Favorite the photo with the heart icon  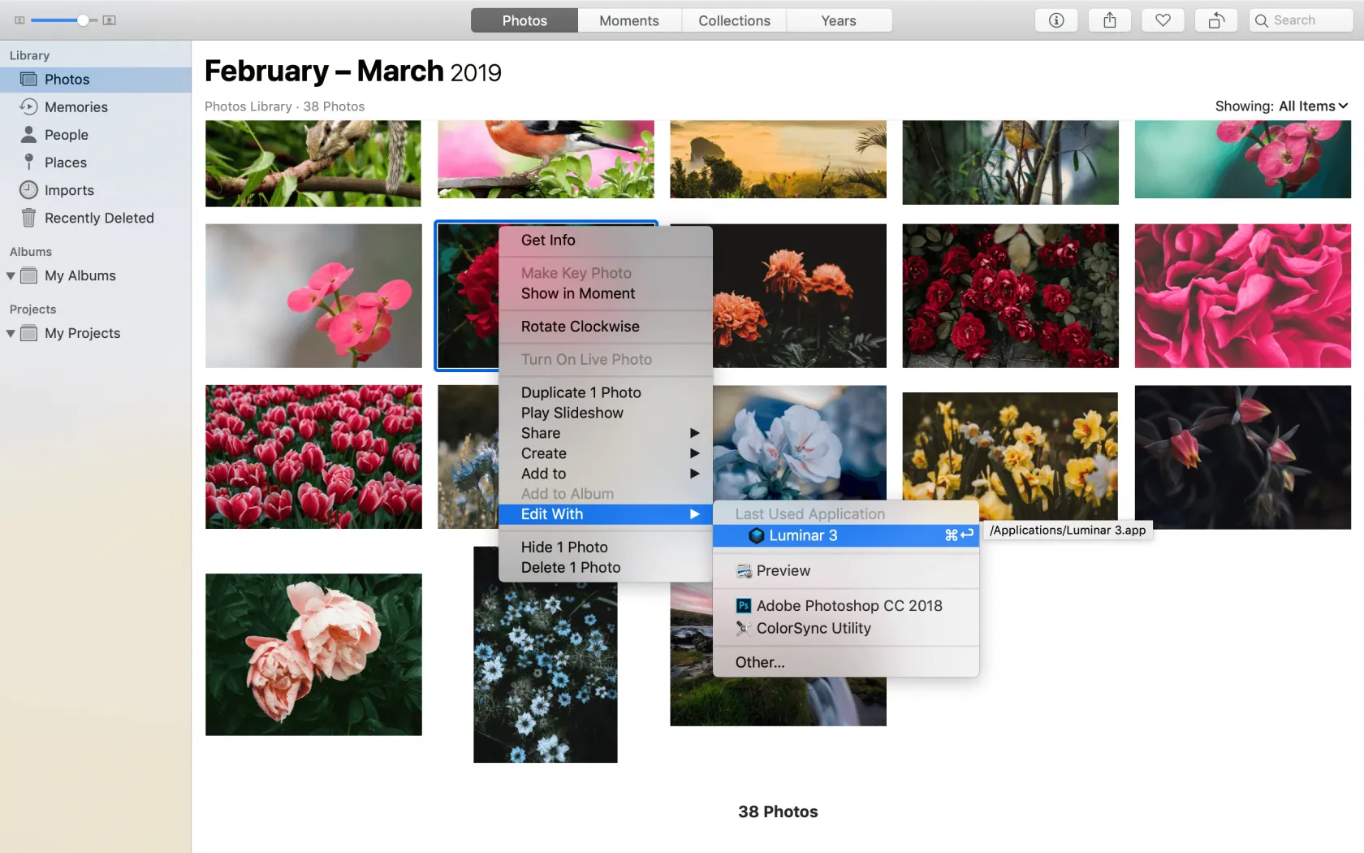click(1163, 19)
